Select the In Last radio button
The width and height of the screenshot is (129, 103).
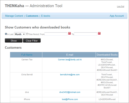[6, 34]
